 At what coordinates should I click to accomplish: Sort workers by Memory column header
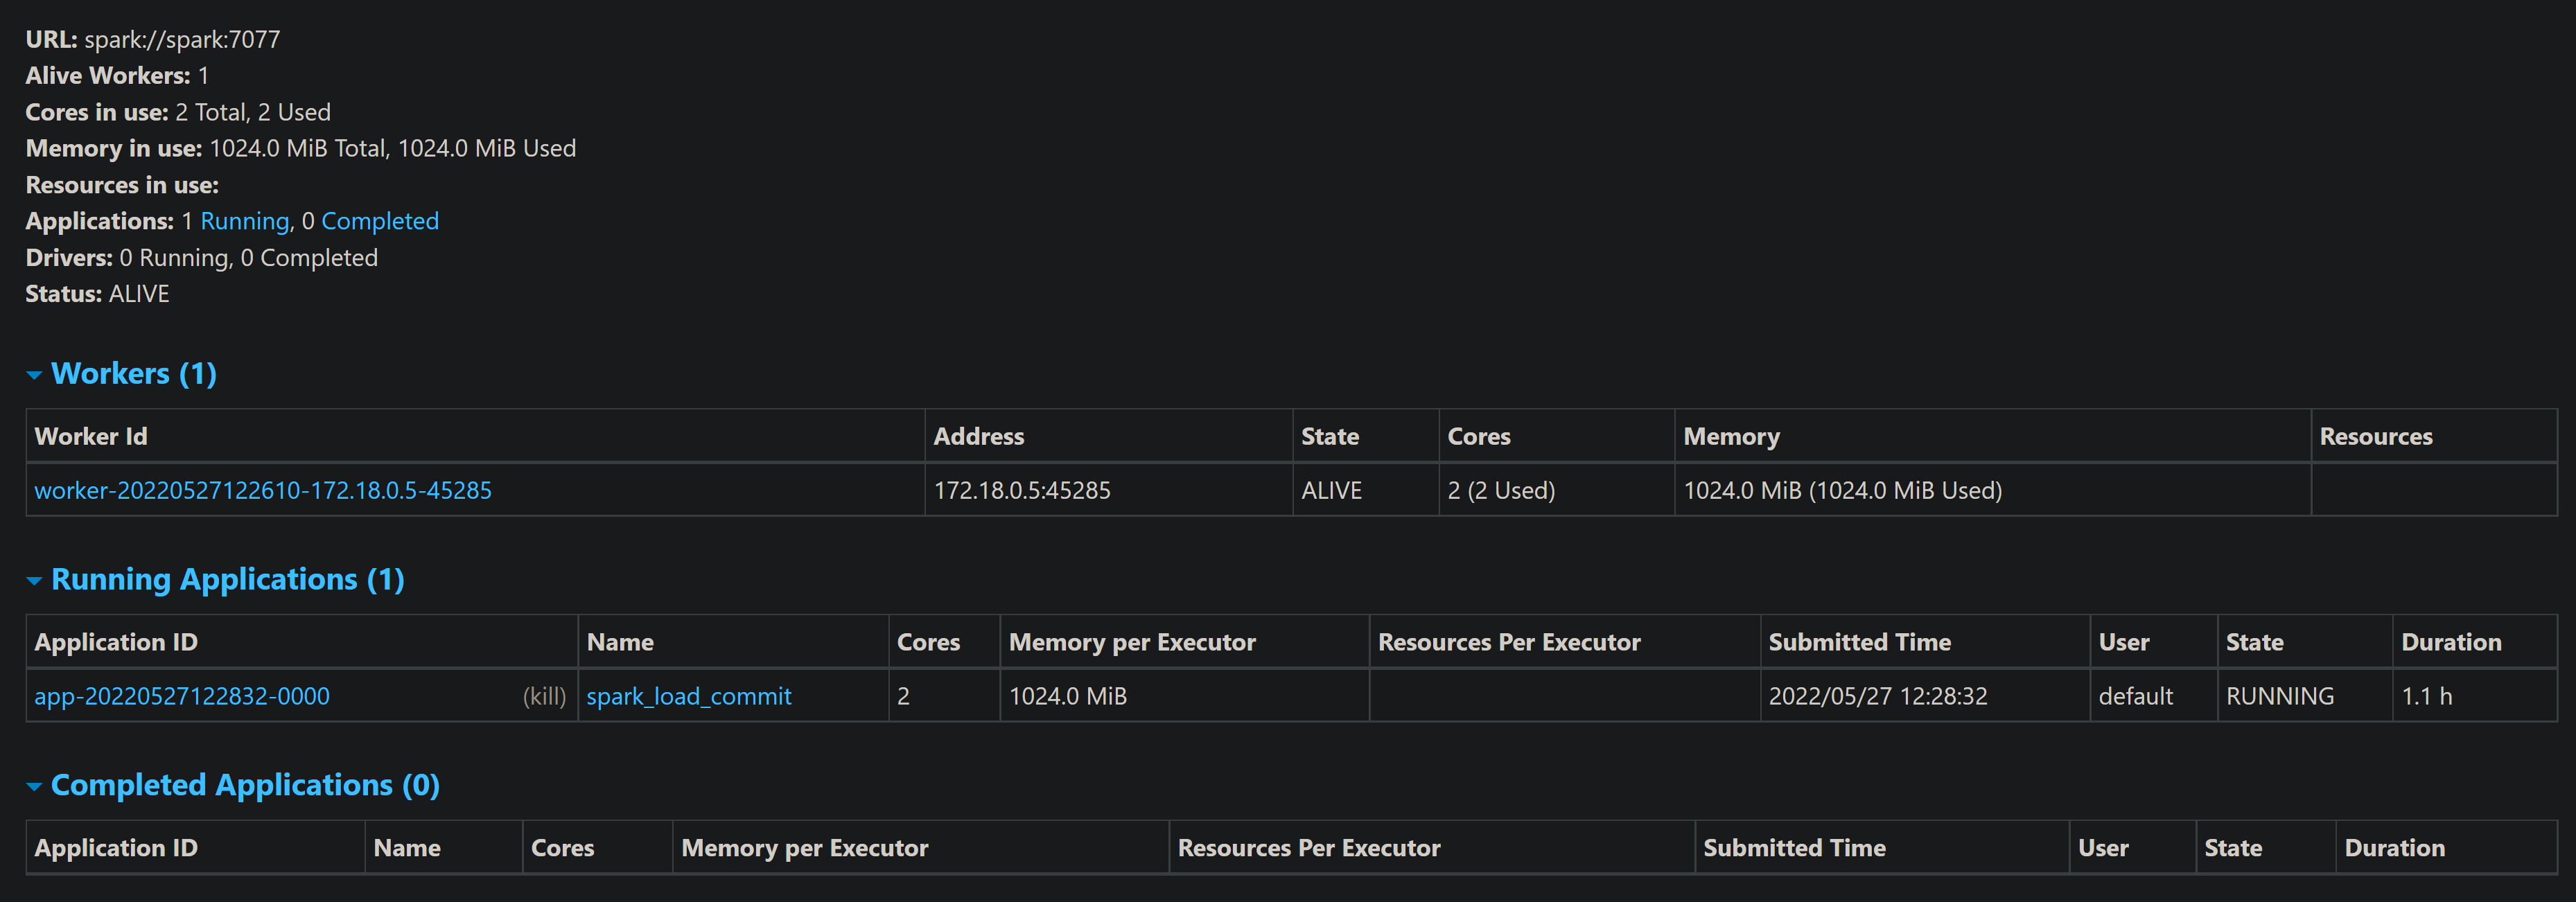1731,436
